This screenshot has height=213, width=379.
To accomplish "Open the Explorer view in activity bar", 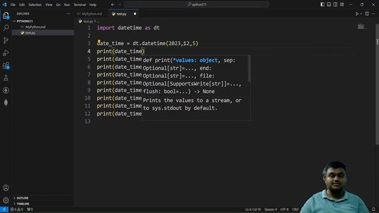I will (6, 15).
